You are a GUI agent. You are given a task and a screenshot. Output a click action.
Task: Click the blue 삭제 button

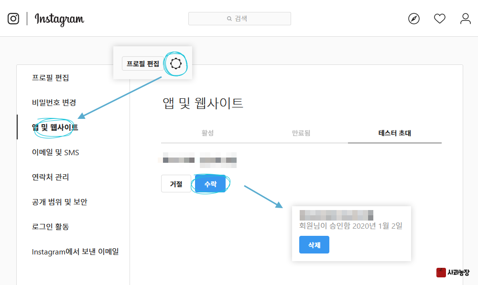click(314, 245)
